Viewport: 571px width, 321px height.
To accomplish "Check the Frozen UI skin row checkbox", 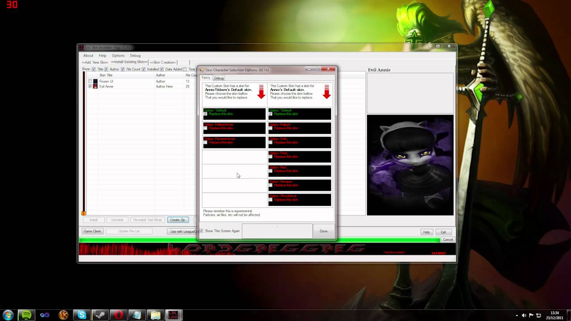I will coord(90,81).
